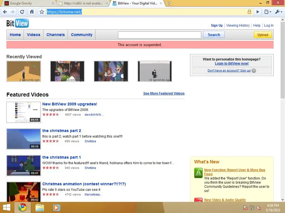The image size is (285, 213).
Task: Open New Video & Audio Quality news link
Action: [x=225, y=200]
